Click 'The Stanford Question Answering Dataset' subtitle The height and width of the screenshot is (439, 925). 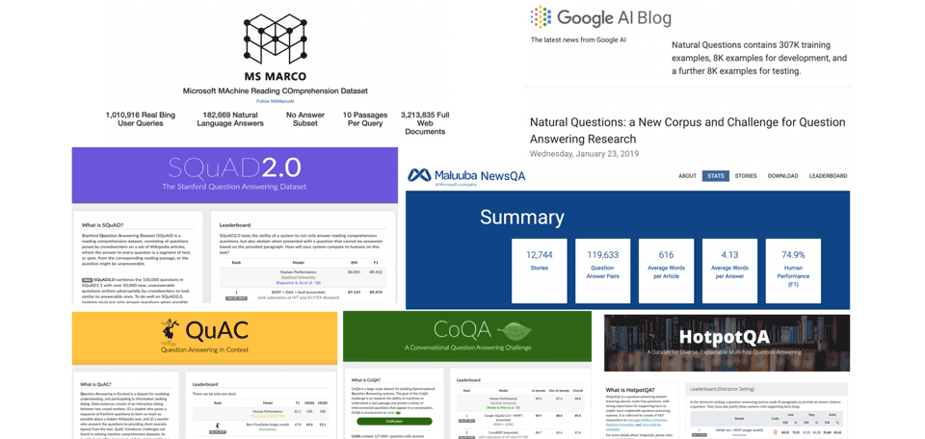pos(234,187)
